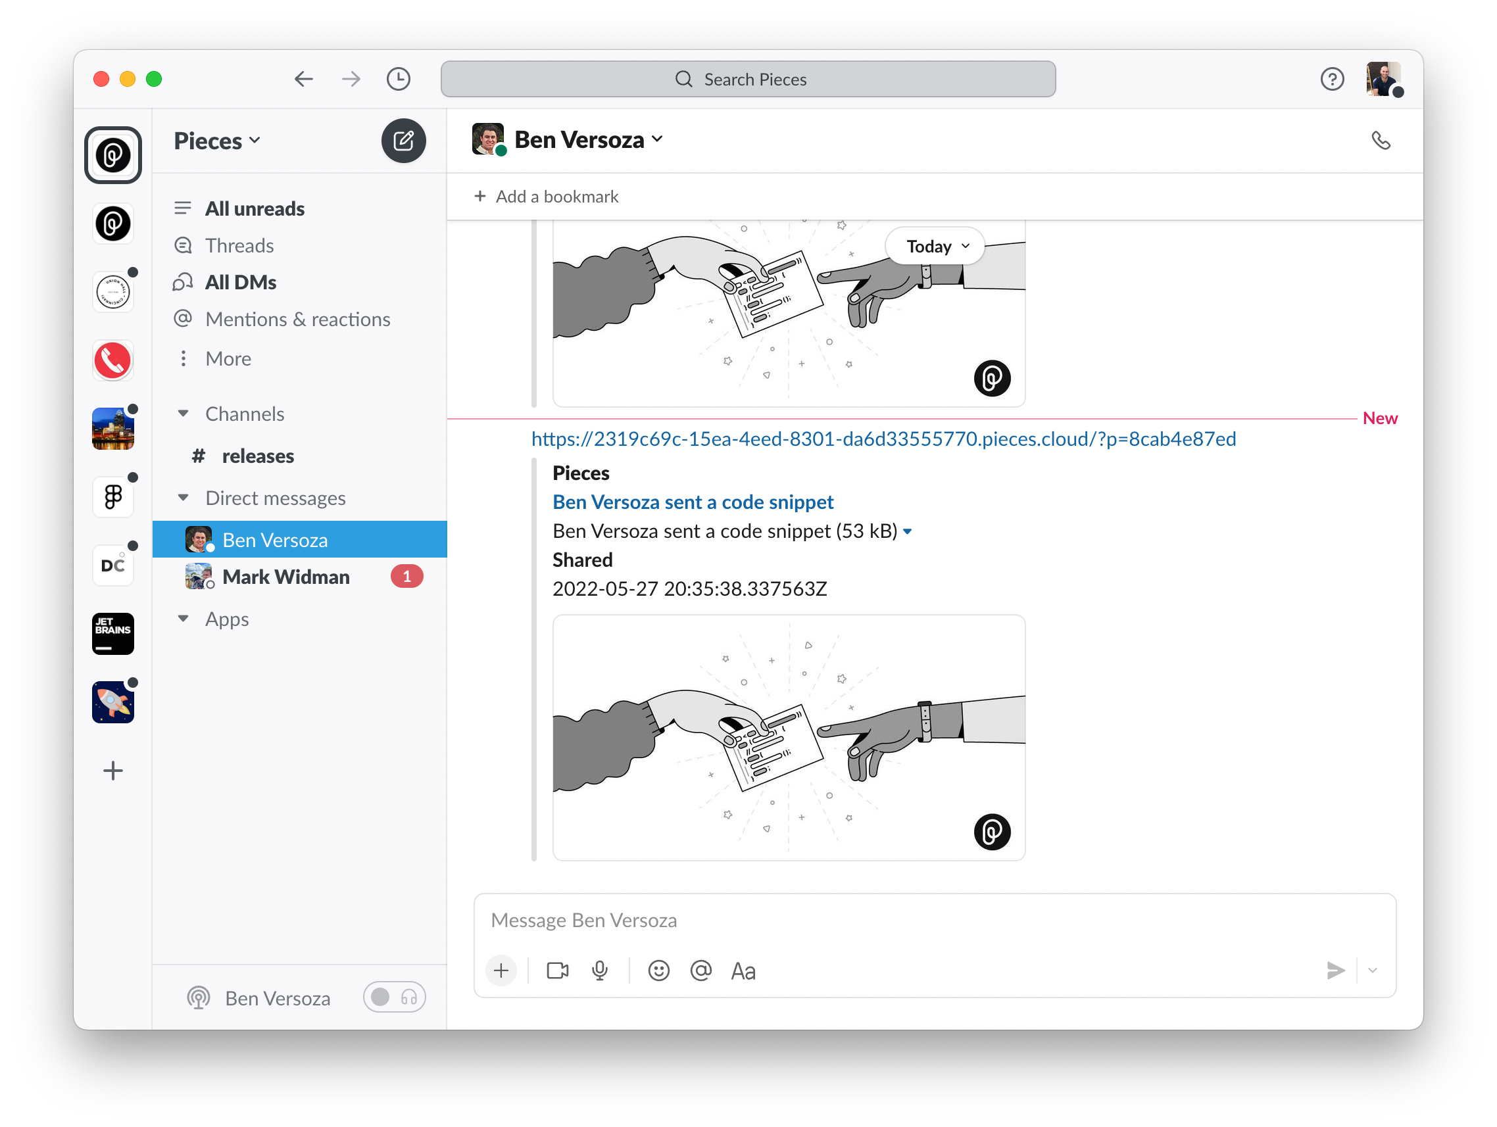Switch to the red phone workspace

pos(113,360)
